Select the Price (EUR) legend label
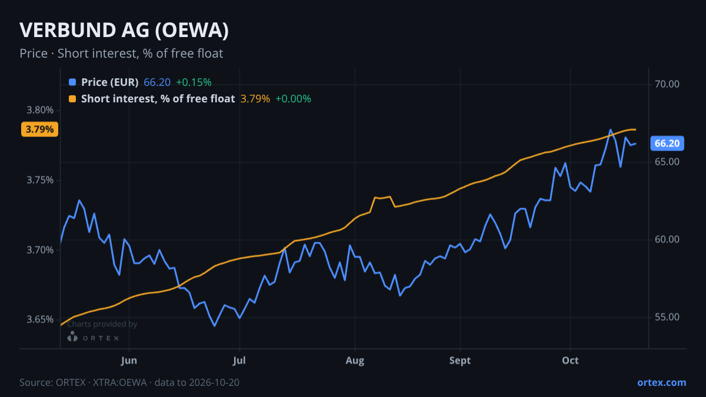Screen dimensions: 706x397 tap(110, 82)
